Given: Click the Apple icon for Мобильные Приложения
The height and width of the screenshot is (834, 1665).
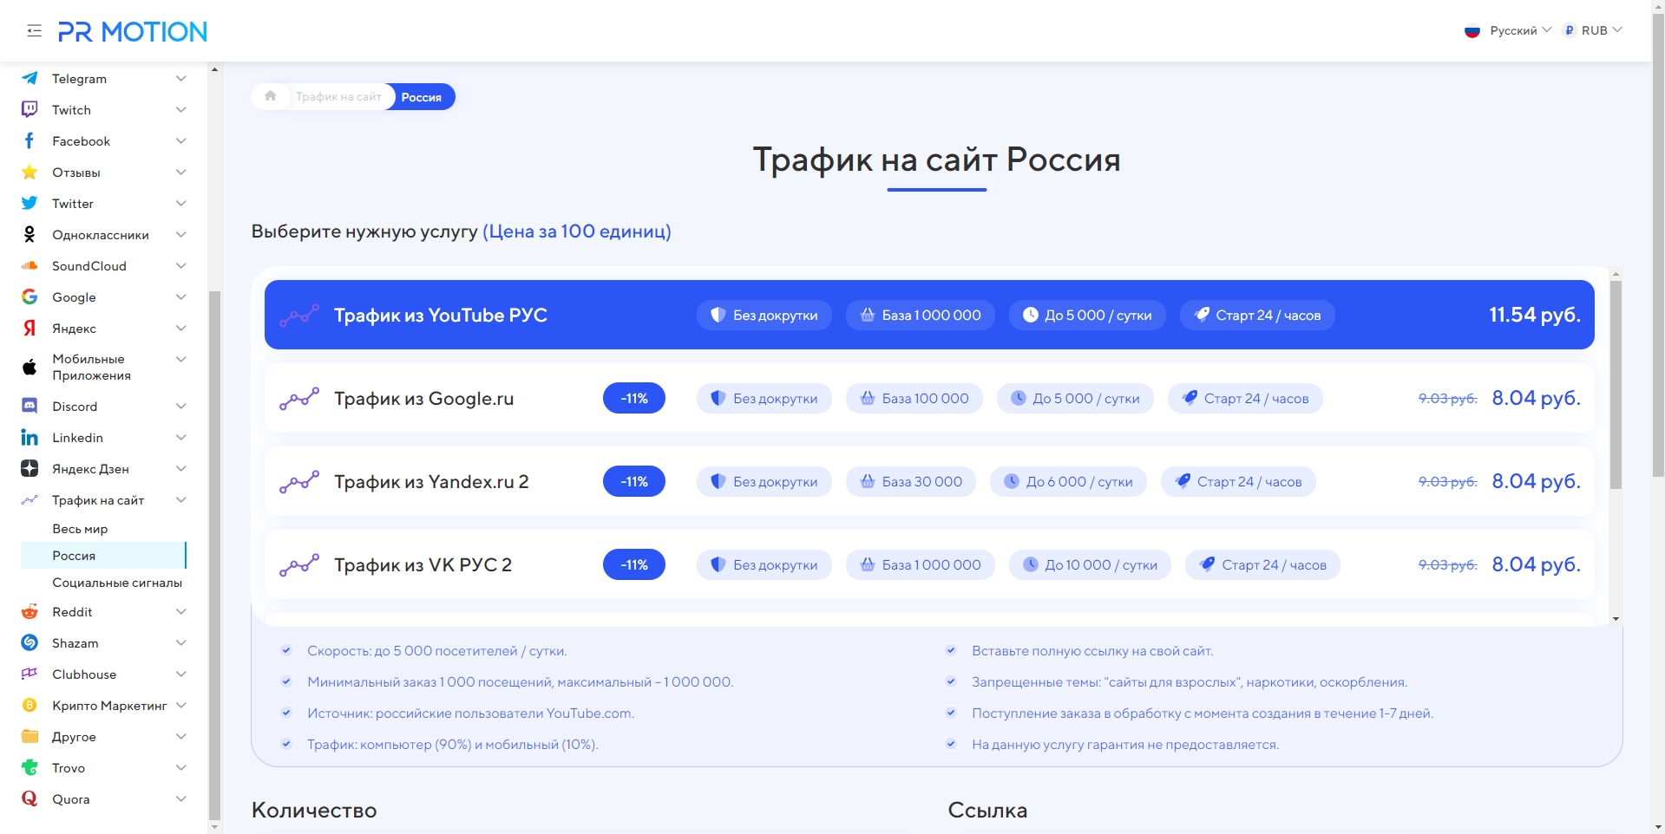Looking at the screenshot, I should tap(29, 367).
